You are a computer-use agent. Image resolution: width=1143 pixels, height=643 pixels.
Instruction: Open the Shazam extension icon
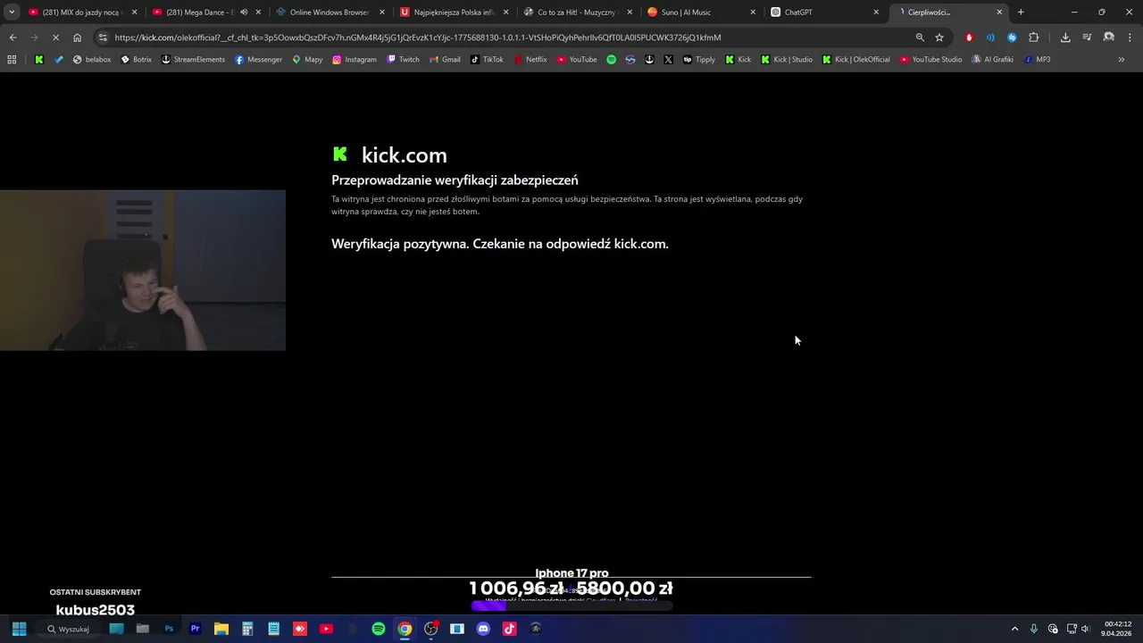1012,38
